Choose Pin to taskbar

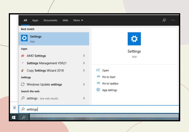point(110,83)
